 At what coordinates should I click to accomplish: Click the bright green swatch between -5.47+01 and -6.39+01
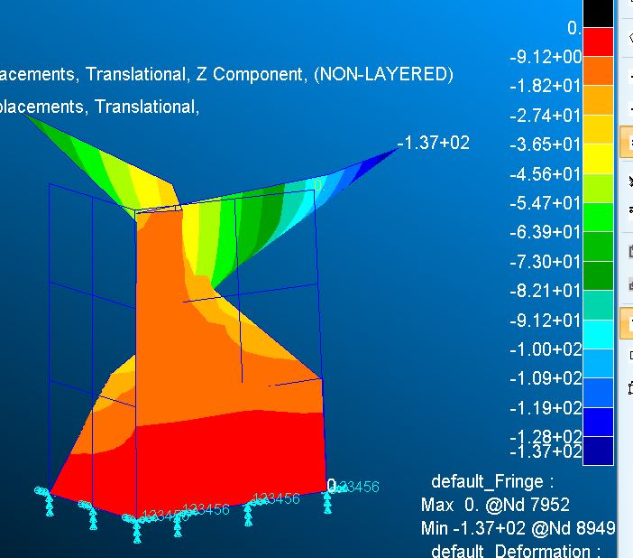click(598, 218)
